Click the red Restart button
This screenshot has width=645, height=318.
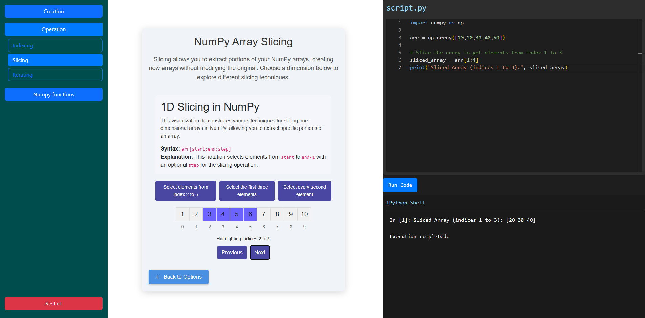pos(53,303)
